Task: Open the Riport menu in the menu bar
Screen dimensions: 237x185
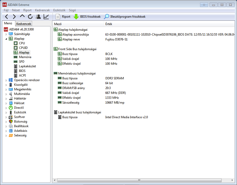Action: click(x=27, y=10)
